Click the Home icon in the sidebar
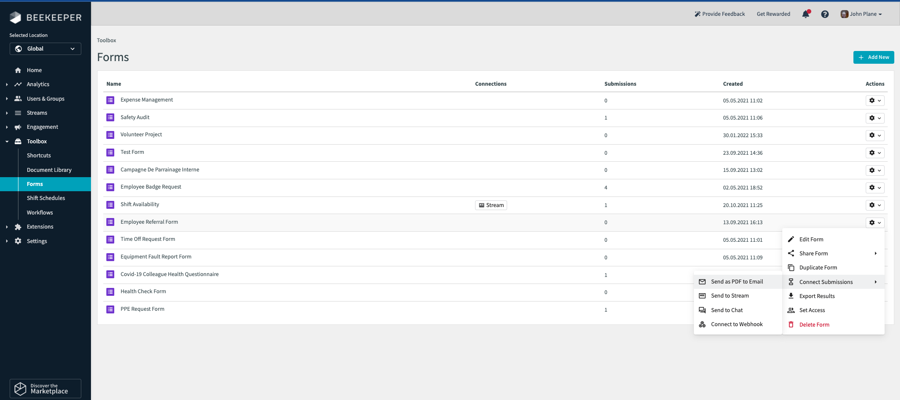This screenshot has height=400, width=900. point(18,70)
